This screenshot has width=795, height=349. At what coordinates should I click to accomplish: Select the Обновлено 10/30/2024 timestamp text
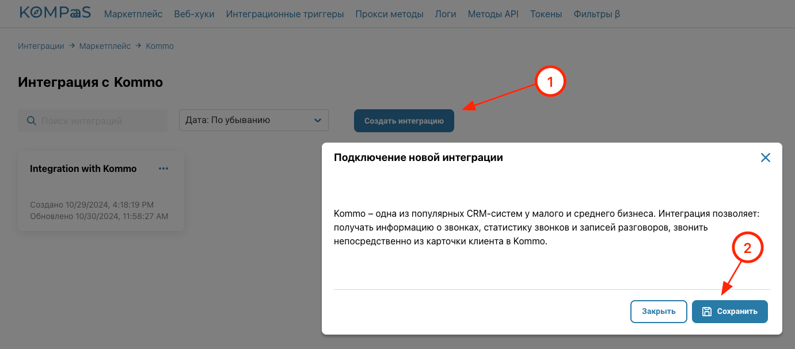(x=98, y=216)
